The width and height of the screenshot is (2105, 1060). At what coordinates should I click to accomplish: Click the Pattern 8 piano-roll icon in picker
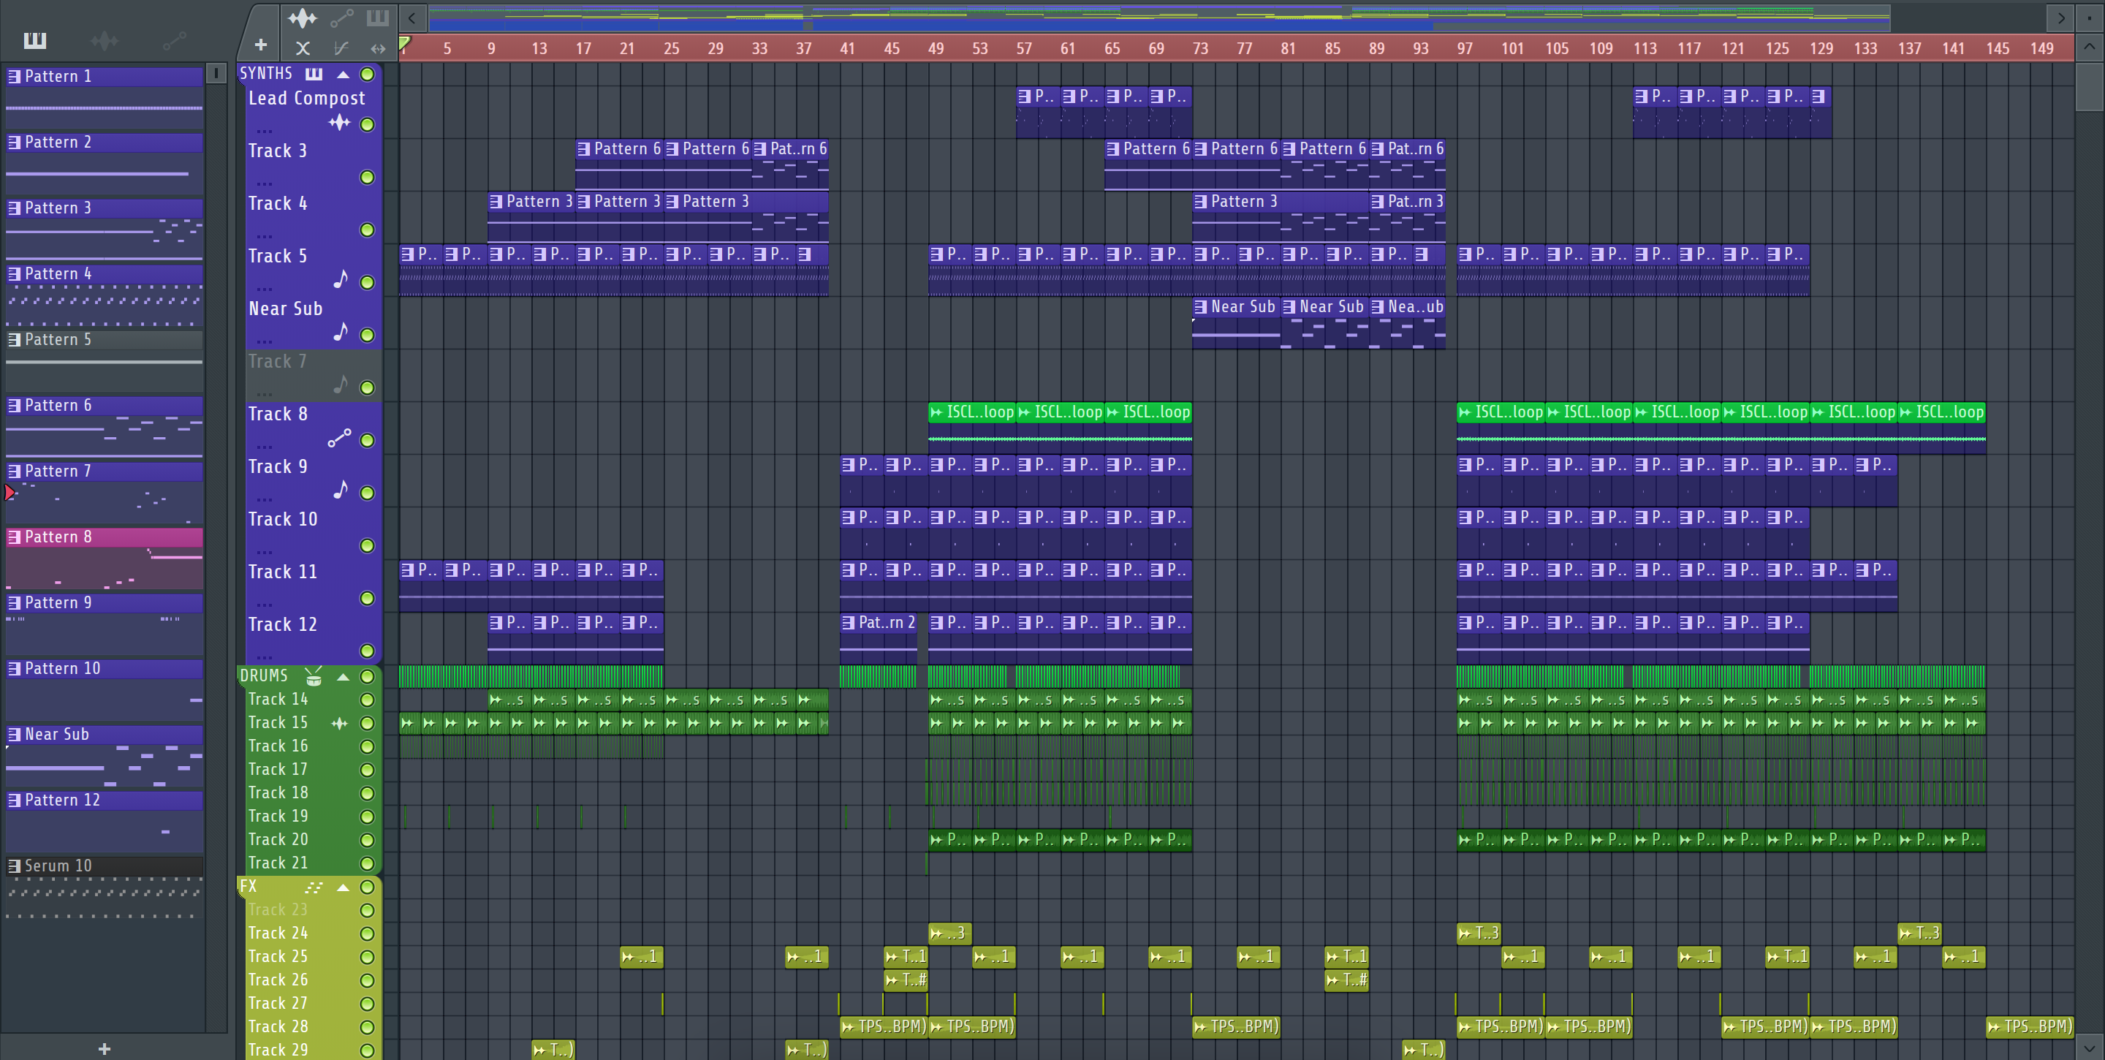(x=14, y=537)
